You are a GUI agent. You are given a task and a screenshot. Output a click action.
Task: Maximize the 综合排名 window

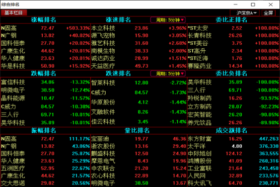[253, 4]
